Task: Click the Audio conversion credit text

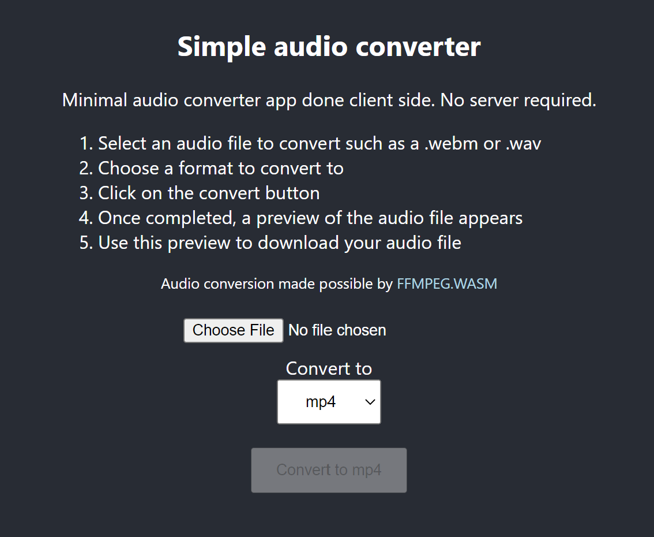Action: tap(329, 284)
